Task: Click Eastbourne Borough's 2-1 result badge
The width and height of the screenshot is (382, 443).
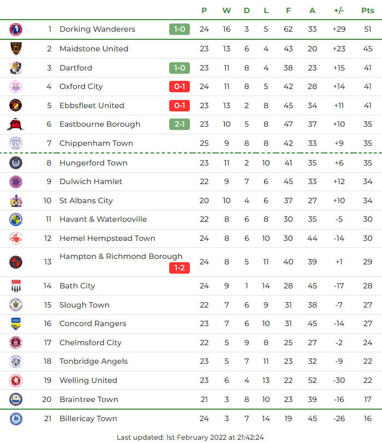Action: pyautogui.click(x=180, y=125)
